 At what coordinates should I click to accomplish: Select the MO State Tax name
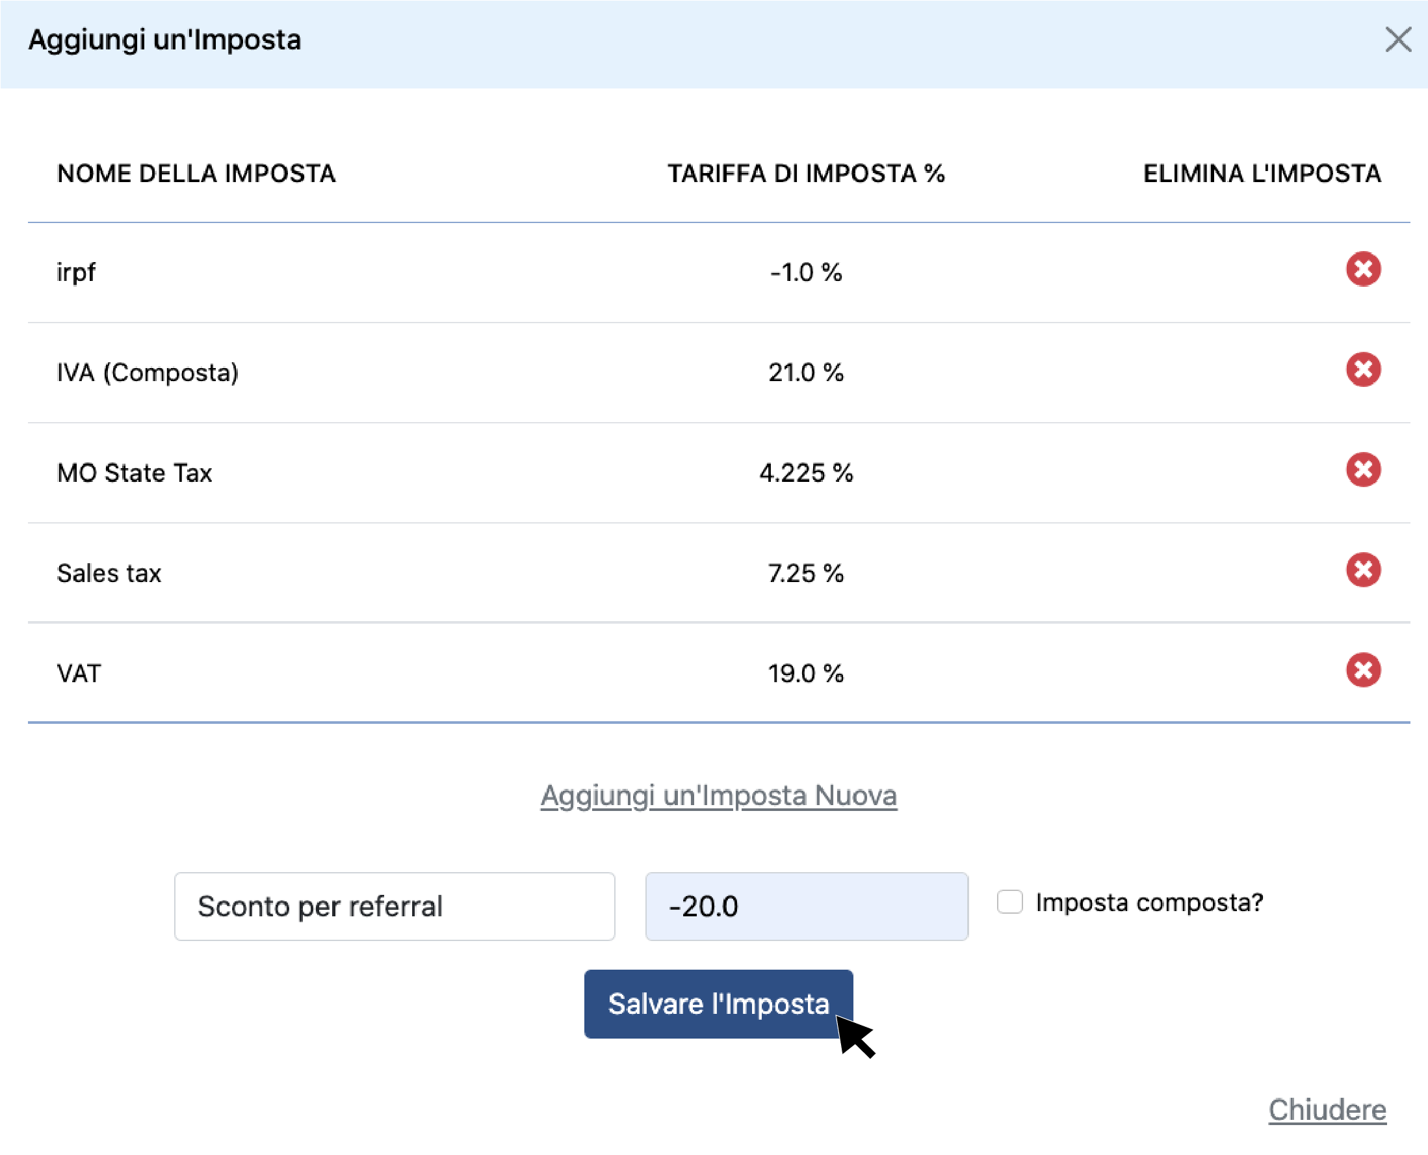coord(135,473)
